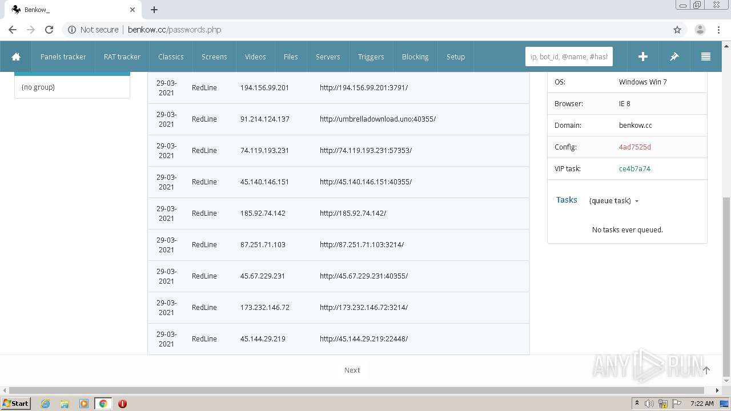Select IP cell 173.232.146.72
This screenshot has height=411, width=731.
[265, 308]
